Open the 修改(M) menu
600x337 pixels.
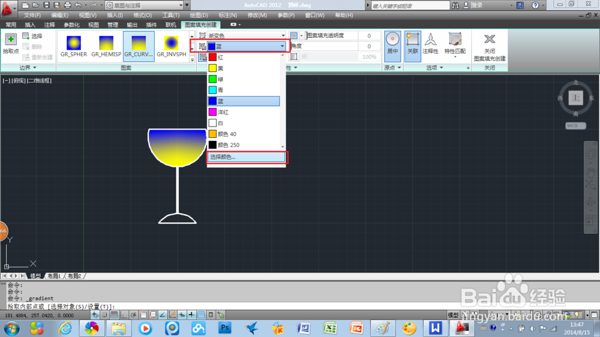pyautogui.click(x=257, y=16)
